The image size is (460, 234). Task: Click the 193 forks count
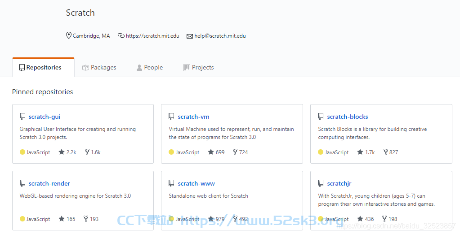point(94,219)
